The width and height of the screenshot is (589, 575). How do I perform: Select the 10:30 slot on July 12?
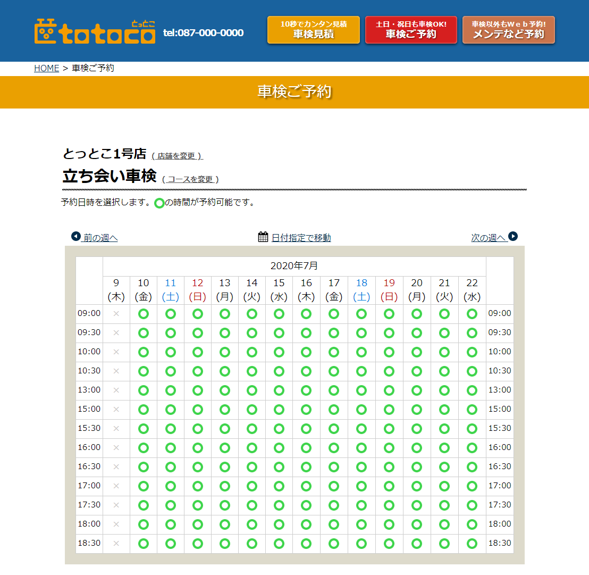pyautogui.click(x=198, y=371)
